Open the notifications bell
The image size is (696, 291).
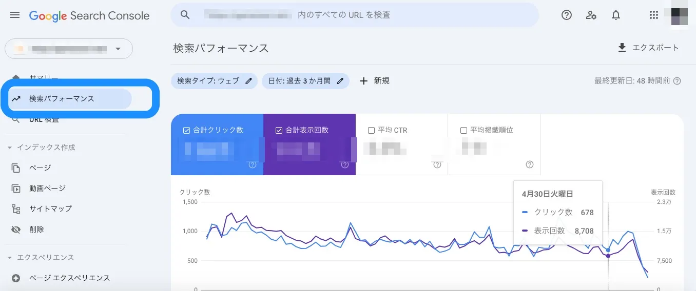point(616,15)
